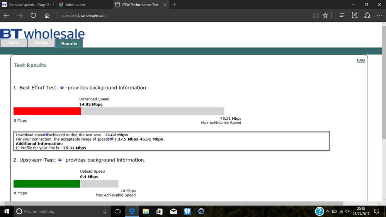The image size is (386, 217).
Task: Click Download speed help icon
Action: coord(47,134)
